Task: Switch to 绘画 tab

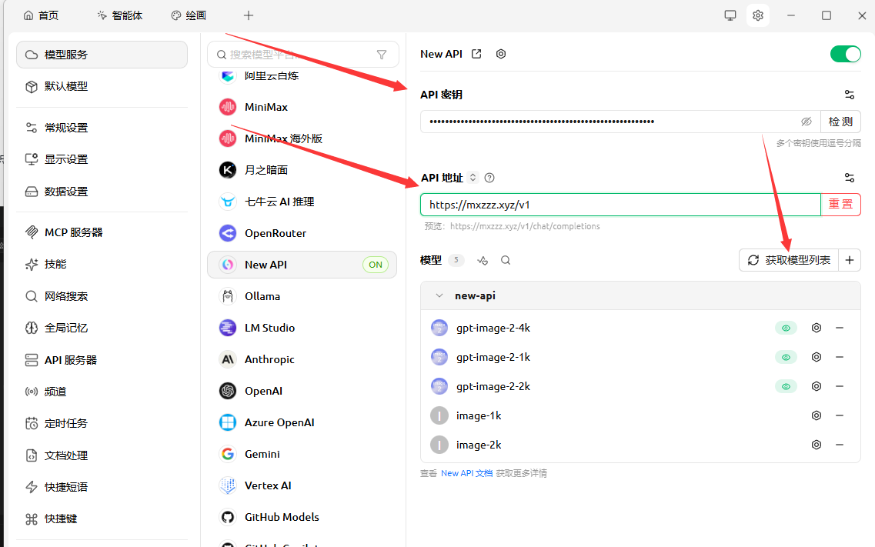Action: click(x=189, y=15)
